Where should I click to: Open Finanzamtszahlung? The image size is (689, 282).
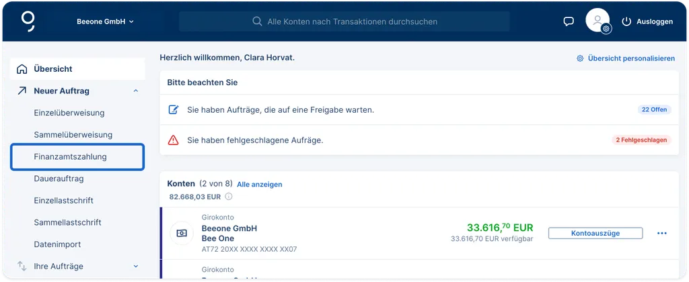coord(77,156)
